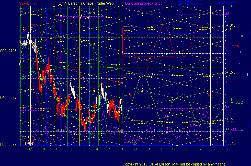Click the green '+TIDE-2' label

click(237, 102)
